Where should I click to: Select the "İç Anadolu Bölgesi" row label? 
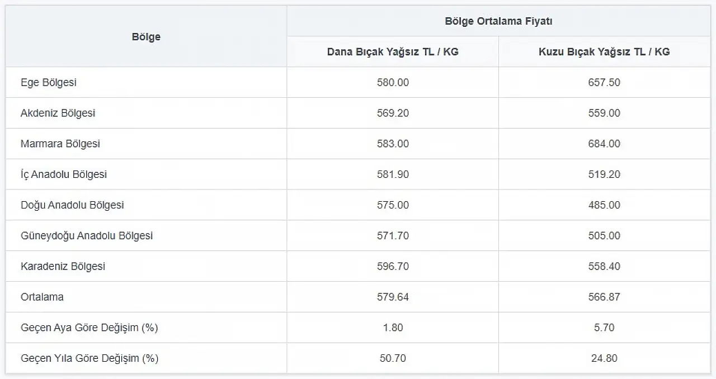[64, 174]
